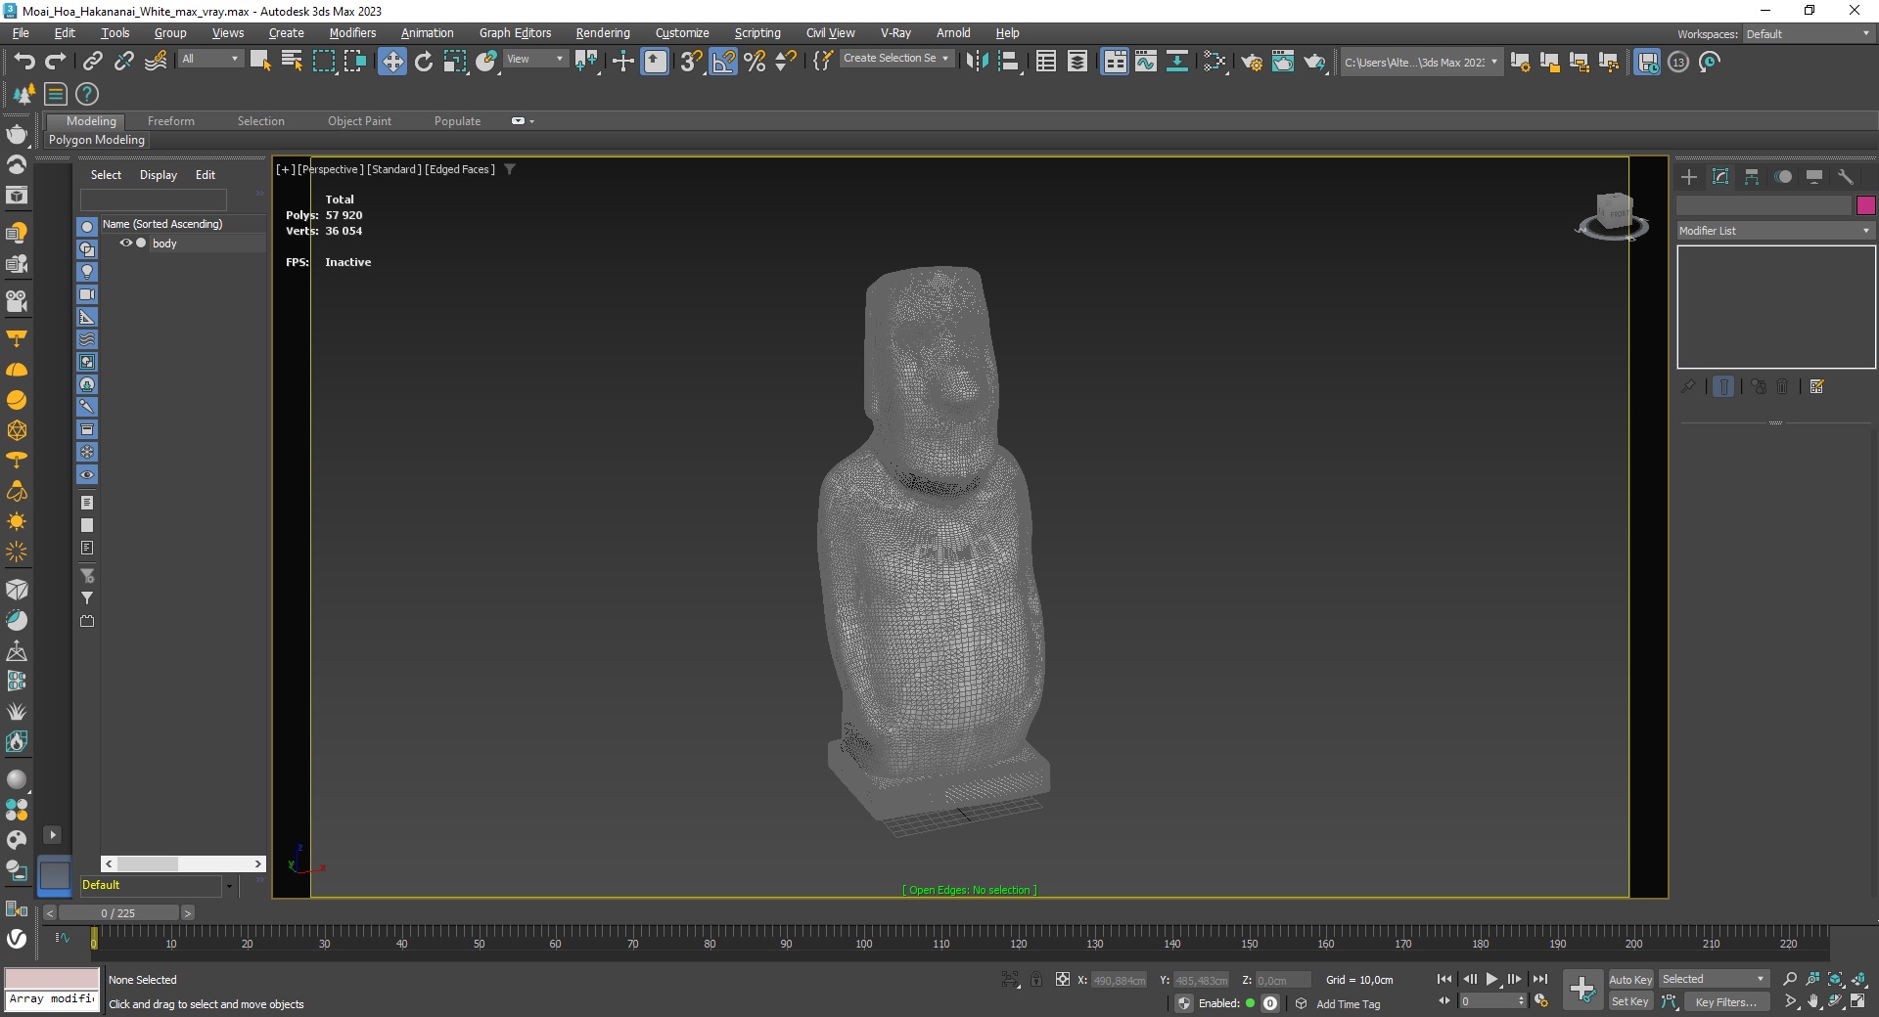Open the Curve Editor icon

[x=1146, y=62]
